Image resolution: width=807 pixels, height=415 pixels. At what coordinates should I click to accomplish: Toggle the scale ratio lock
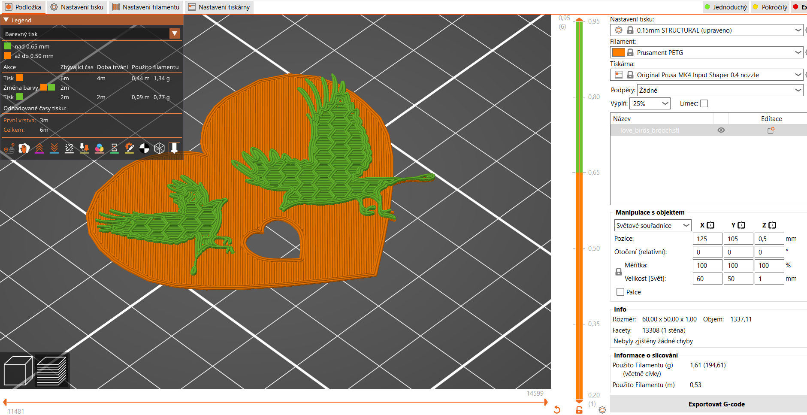coord(619,272)
